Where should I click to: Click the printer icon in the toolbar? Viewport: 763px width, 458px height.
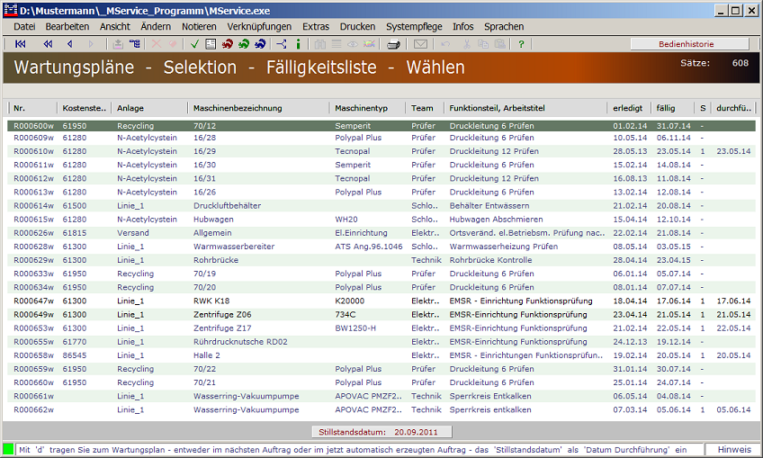(393, 44)
